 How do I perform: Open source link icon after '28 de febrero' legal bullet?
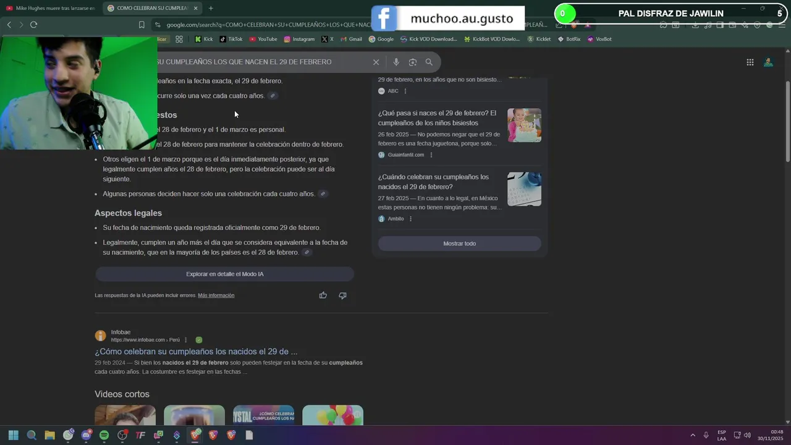[x=307, y=252]
